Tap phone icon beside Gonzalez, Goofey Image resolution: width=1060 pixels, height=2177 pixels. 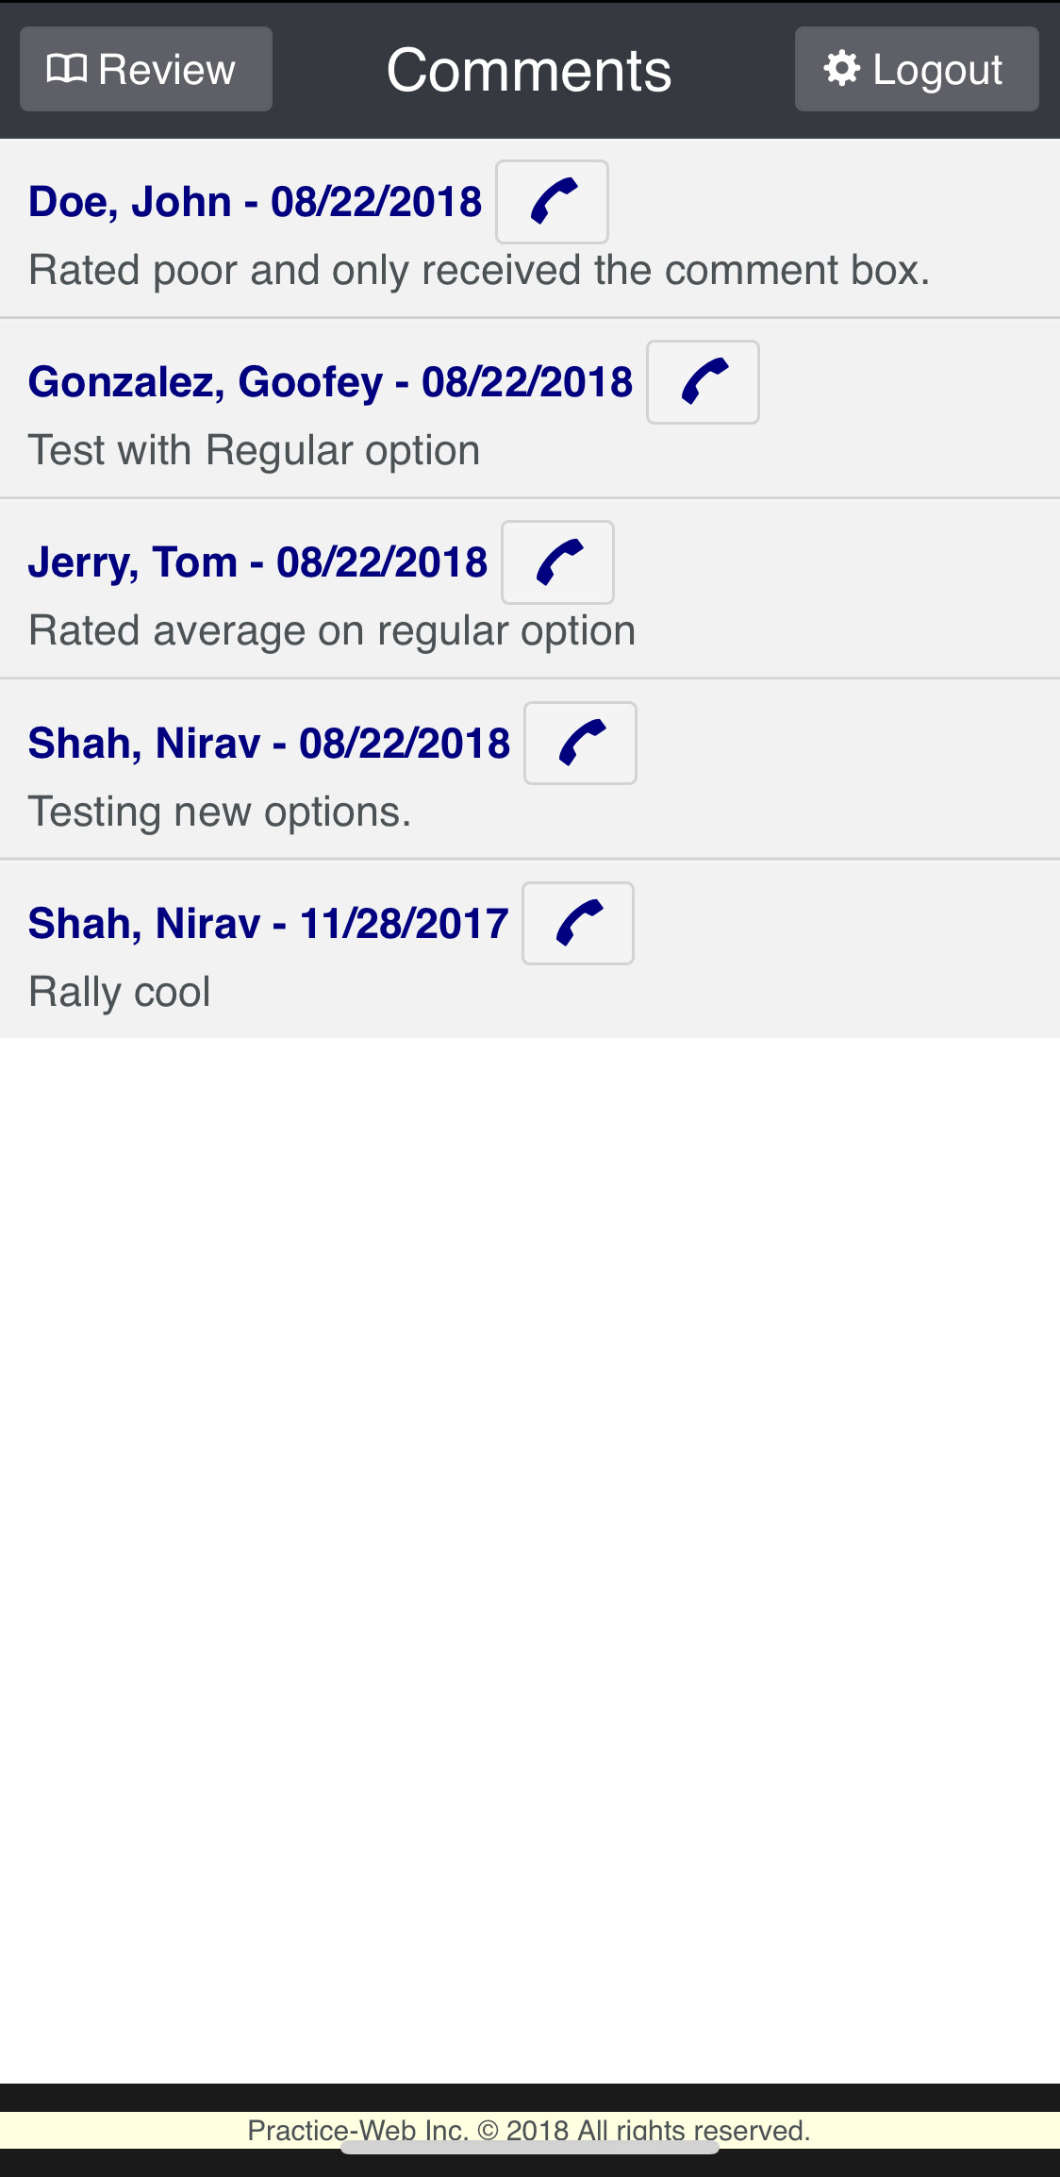[703, 382]
